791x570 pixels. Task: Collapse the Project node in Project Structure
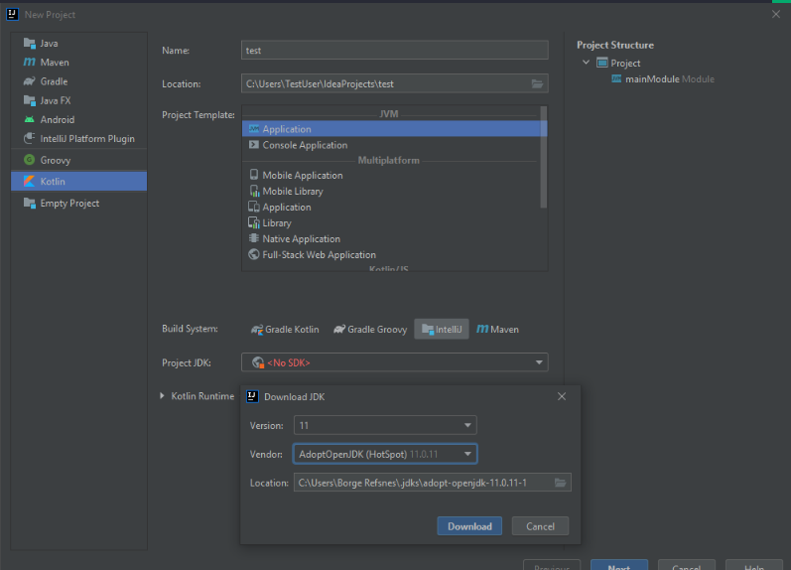[586, 63]
